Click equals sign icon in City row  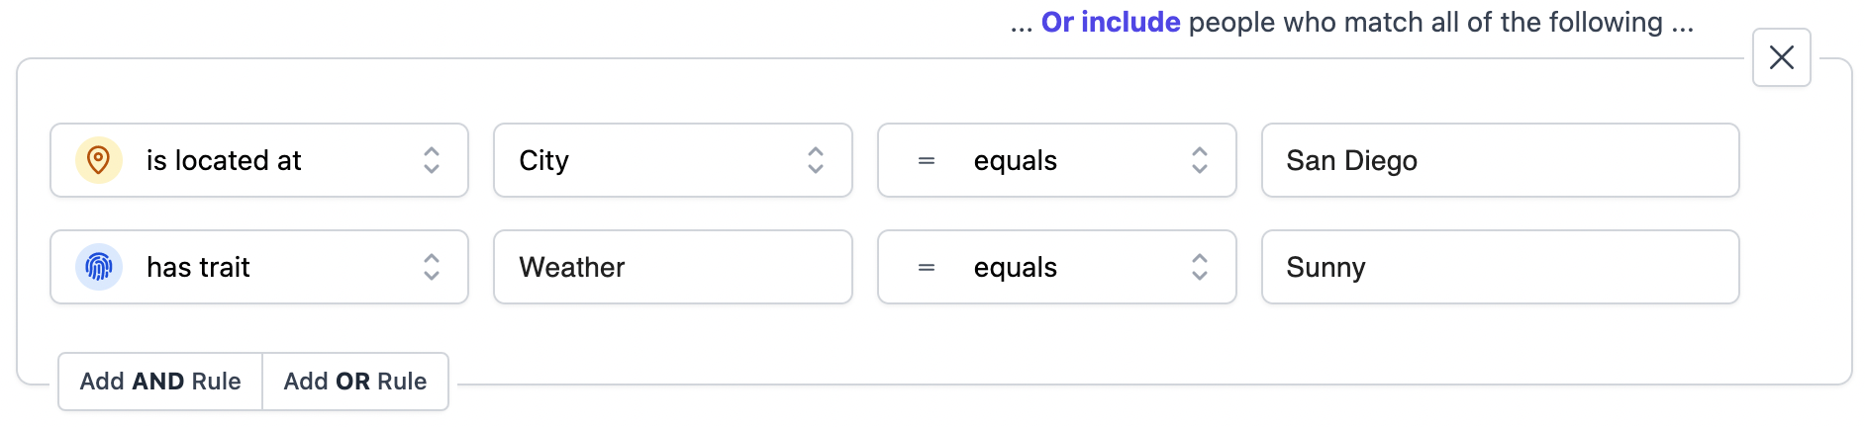927,160
